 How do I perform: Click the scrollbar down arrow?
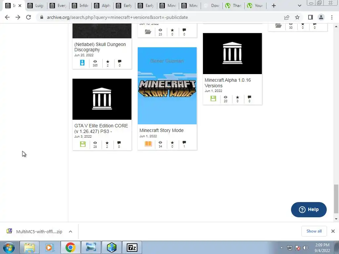point(336,219)
